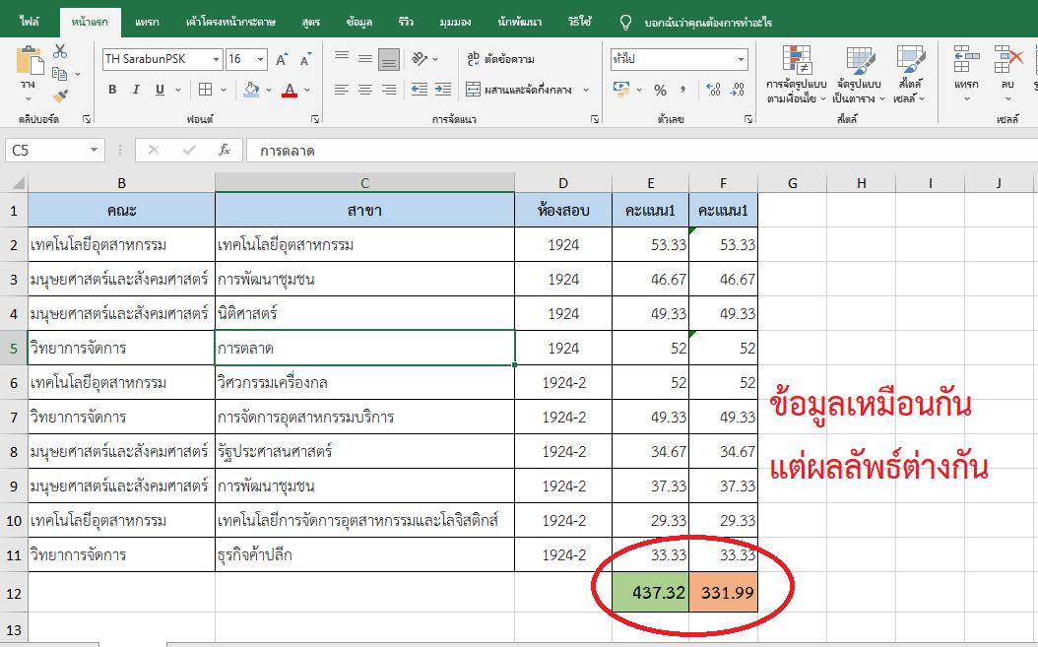The width and height of the screenshot is (1038, 647).
Task: Select the orange total cell 331.99
Action: pyautogui.click(x=723, y=592)
